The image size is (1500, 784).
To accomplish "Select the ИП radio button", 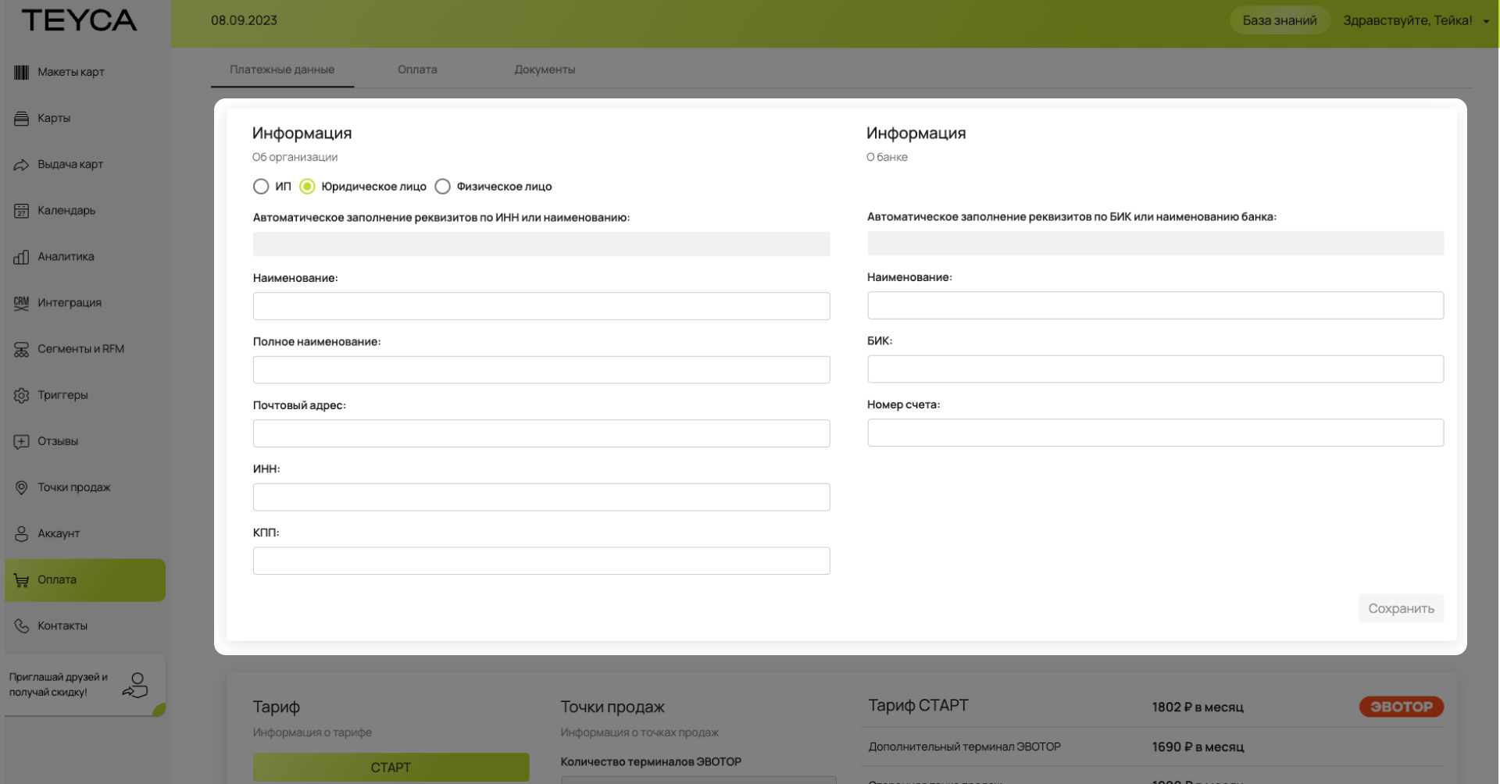I will coord(261,187).
